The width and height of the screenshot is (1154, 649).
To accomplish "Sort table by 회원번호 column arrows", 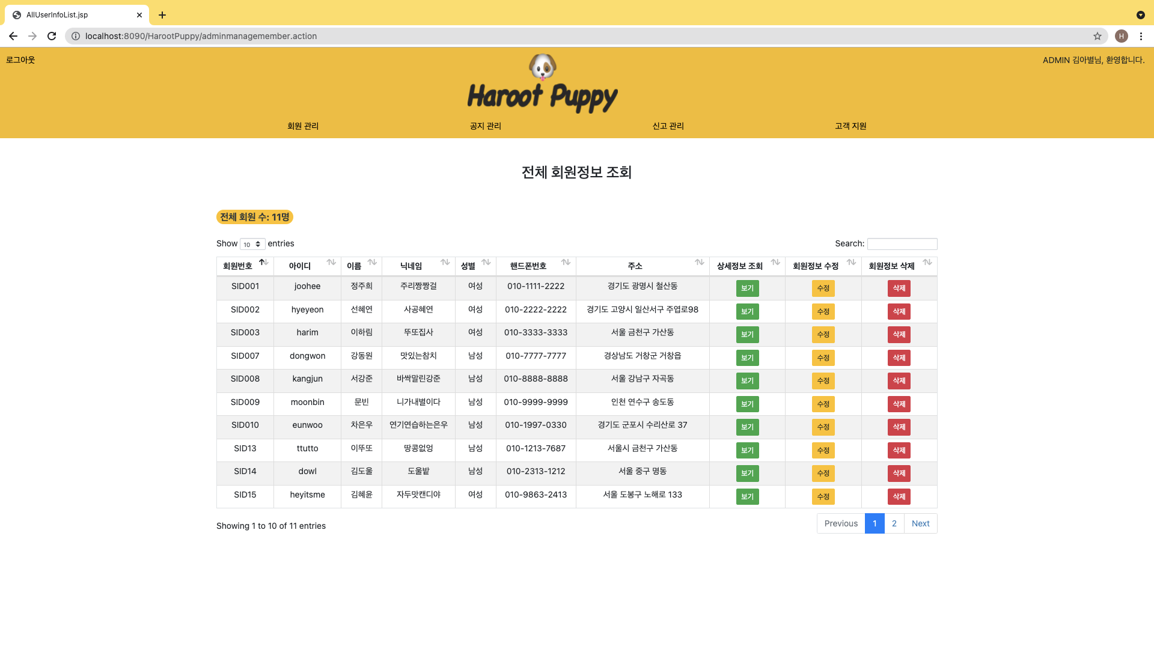I will point(264,263).
